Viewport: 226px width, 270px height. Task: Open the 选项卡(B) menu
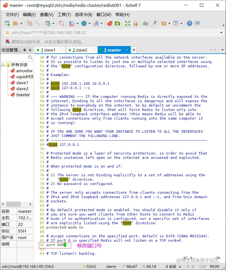pos(83,15)
